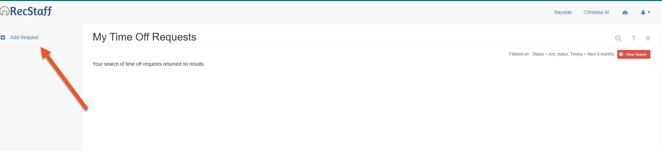Click the no results message text
This screenshot has width=662, height=151.
point(148,64)
